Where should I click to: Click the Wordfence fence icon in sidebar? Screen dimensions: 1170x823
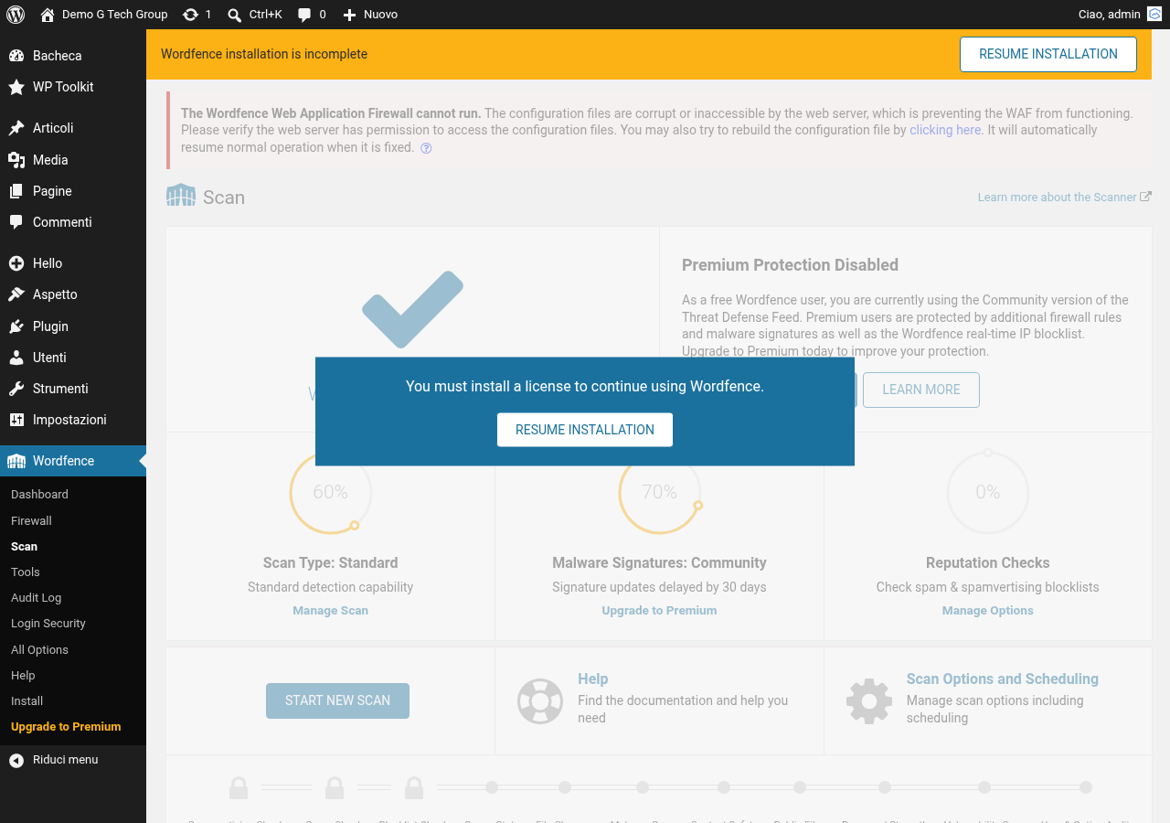(16, 461)
